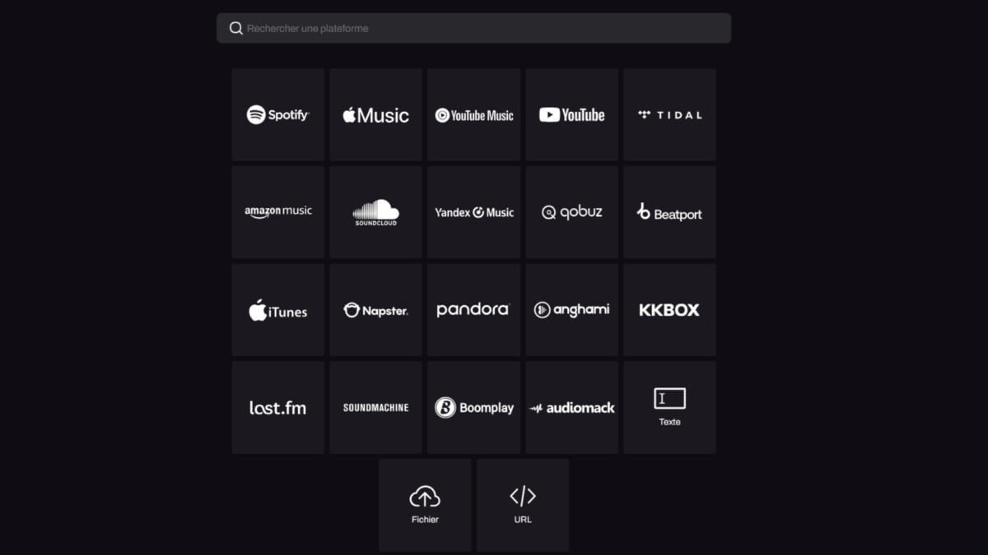Open the last.fm platform tile
The image size is (988, 555).
278,407
